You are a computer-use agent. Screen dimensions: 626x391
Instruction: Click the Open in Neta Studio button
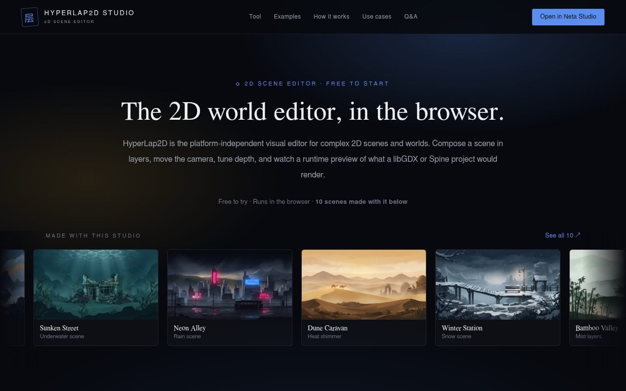coord(568,17)
